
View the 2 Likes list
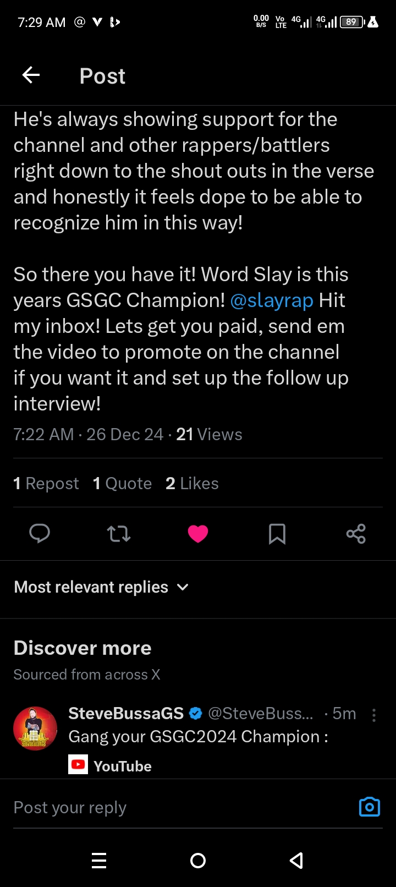point(192,483)
